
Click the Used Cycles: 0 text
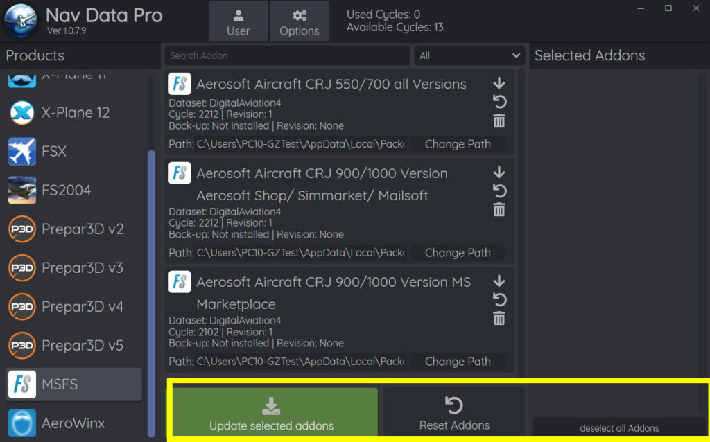tap(383, 14)
